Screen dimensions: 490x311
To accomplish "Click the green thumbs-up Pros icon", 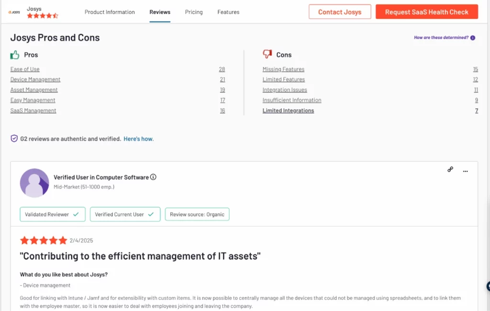I will (x=15, y=55).
